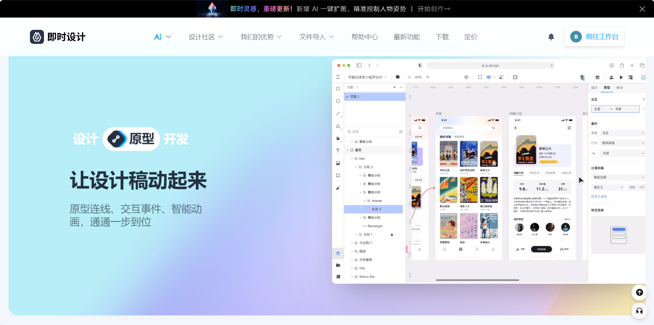Click the 自定义设置 link
This screenshot has width=654, height=325.
(599, 197)
